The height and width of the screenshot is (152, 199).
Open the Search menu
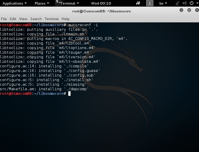(x=36, y=19)
